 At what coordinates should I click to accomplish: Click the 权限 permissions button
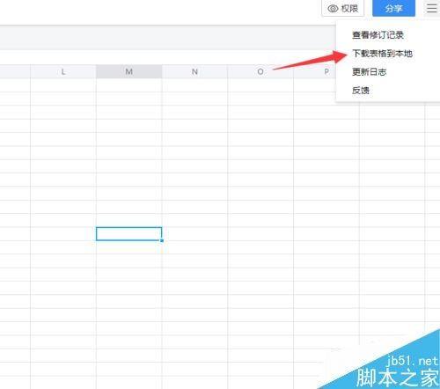pyautogui.click(x=343, y=8)
